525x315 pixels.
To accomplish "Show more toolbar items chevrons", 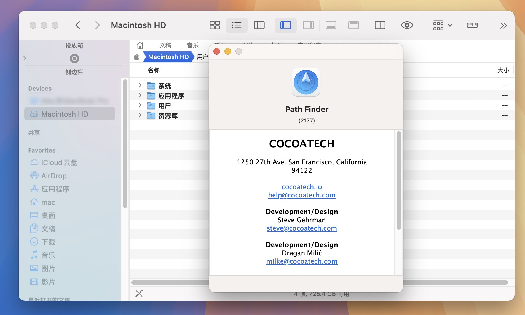I will [x=503, y=26].
